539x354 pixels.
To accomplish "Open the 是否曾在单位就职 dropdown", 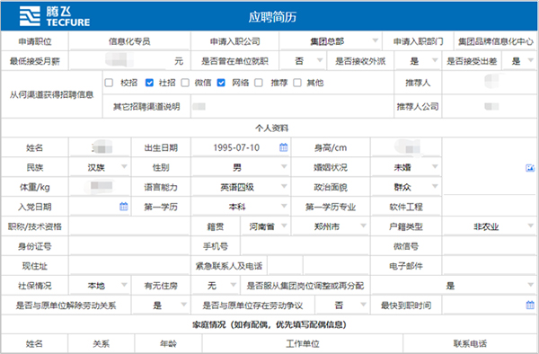I will 303,61.
